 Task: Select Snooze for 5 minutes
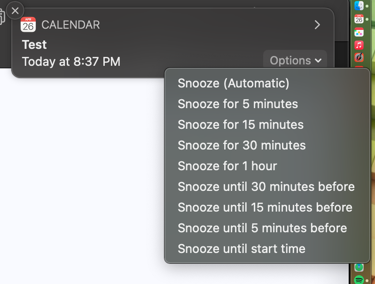tap(237, 104)
